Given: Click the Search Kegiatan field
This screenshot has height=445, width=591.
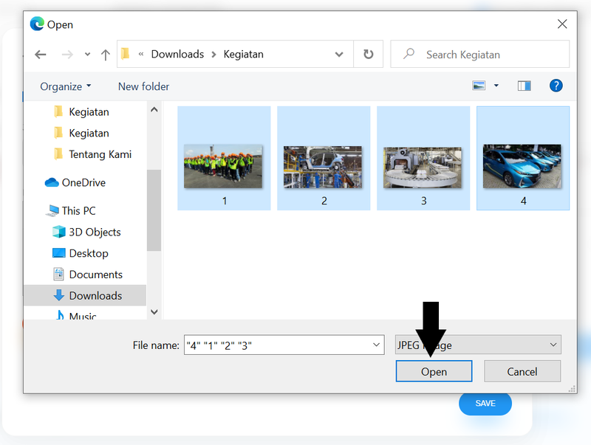Looking at the screenshot, I should (479, 54).
